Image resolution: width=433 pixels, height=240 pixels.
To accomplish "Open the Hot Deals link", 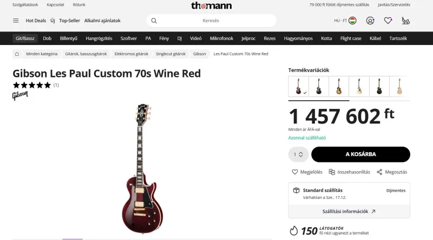I will click(x=36, y=21).
